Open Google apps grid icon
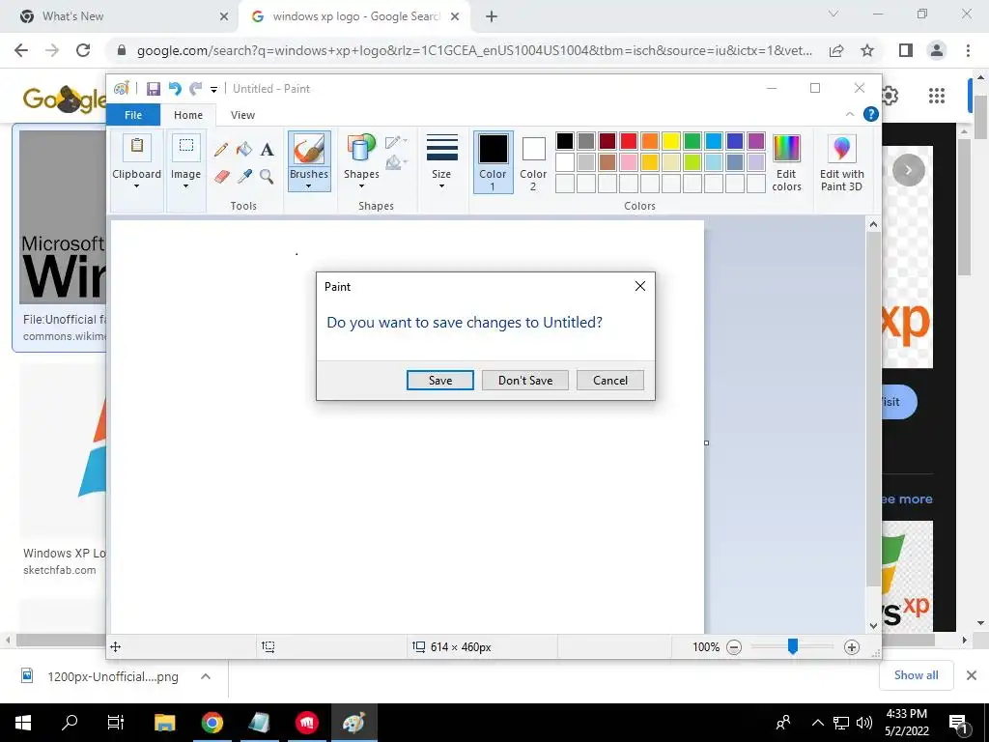This screenshot has height=742, width=989. coord(937,96)
